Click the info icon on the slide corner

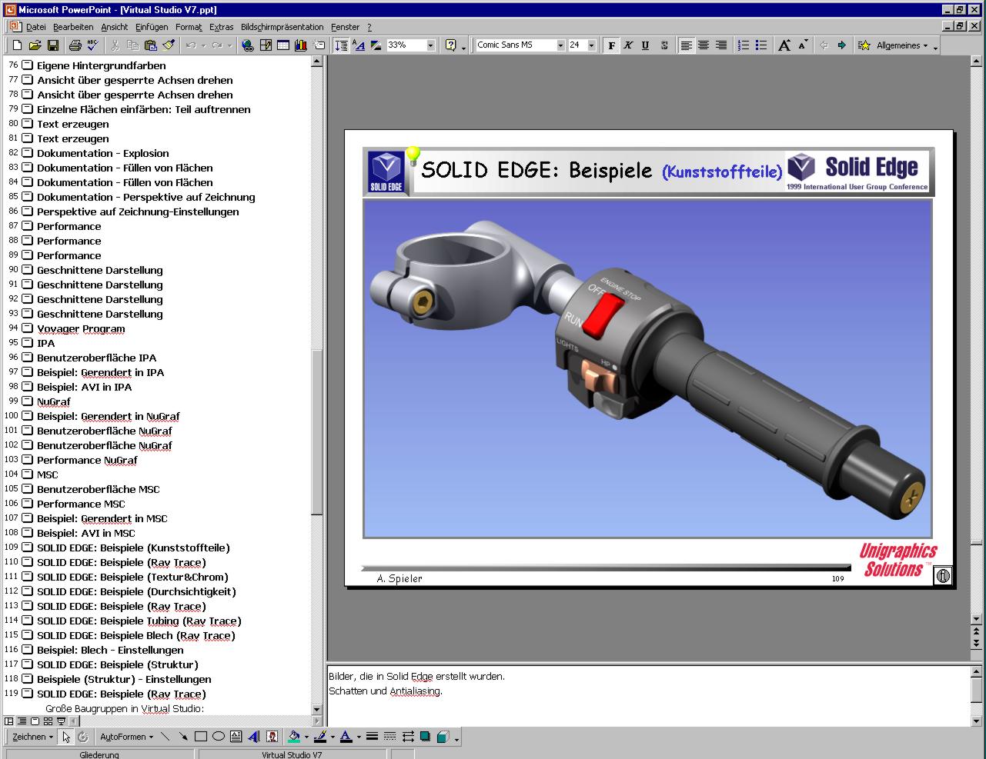943,575
